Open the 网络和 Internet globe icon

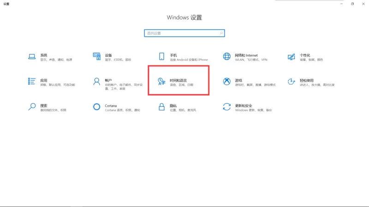[227, 56]
